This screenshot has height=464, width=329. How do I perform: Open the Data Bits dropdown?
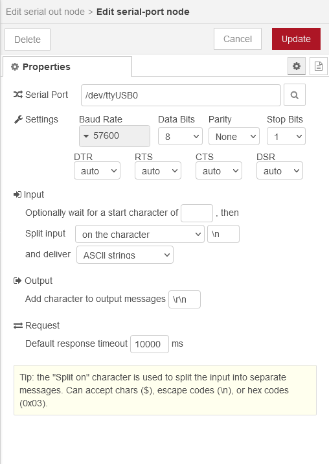click(x=180, y=137)
